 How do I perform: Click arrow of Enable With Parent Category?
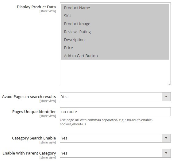pyautogui.click(x=166, y=153)
